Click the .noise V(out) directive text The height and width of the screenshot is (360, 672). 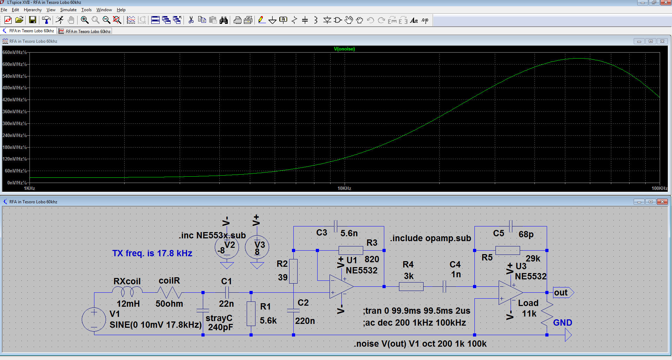click(x=420, y=344)
